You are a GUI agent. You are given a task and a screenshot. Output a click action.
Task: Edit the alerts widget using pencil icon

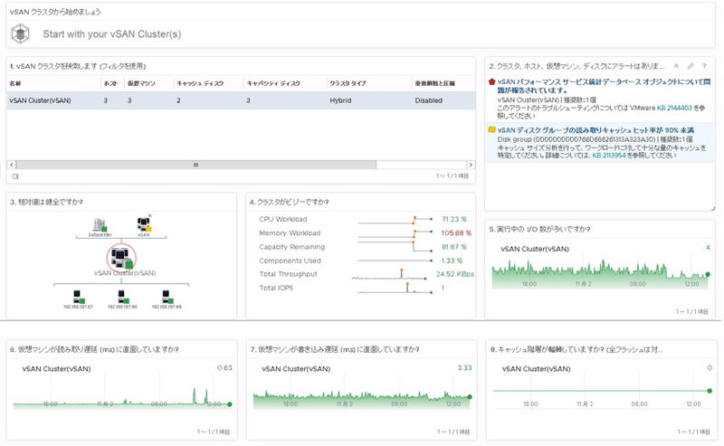(x=691, y=66)
